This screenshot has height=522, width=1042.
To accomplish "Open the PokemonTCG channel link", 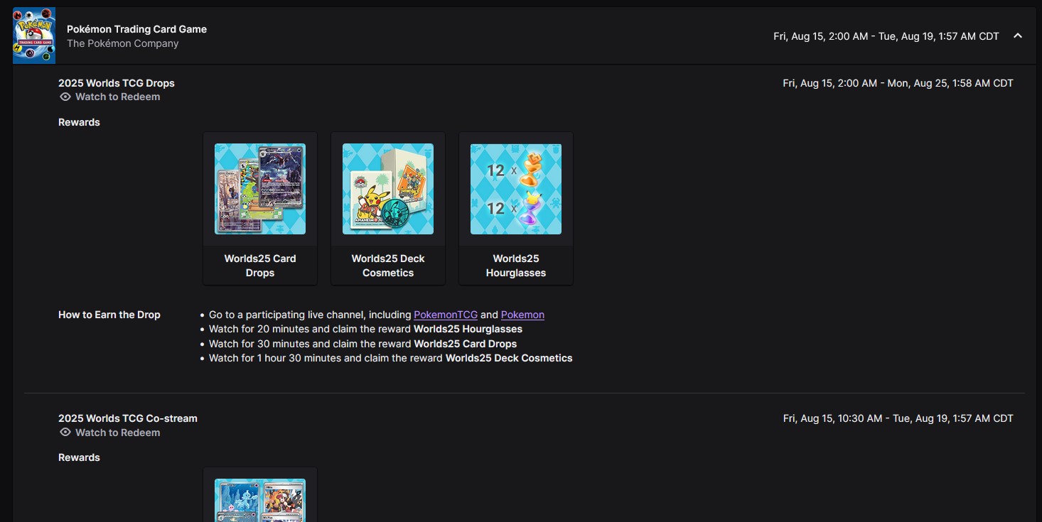I will point(446,315).
